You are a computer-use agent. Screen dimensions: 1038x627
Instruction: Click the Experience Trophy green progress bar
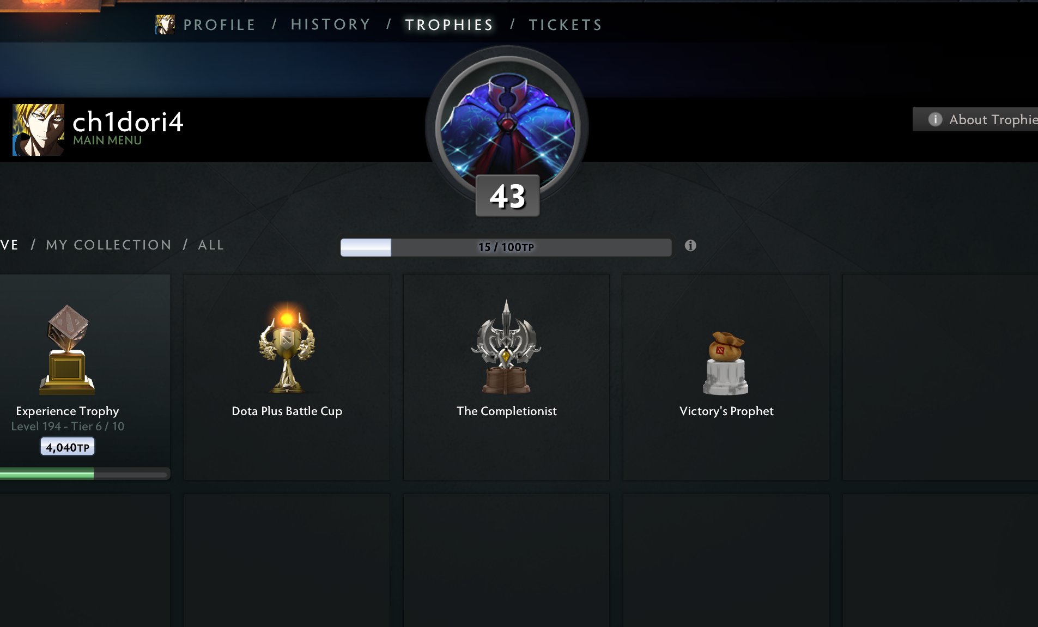click(84, 474)
